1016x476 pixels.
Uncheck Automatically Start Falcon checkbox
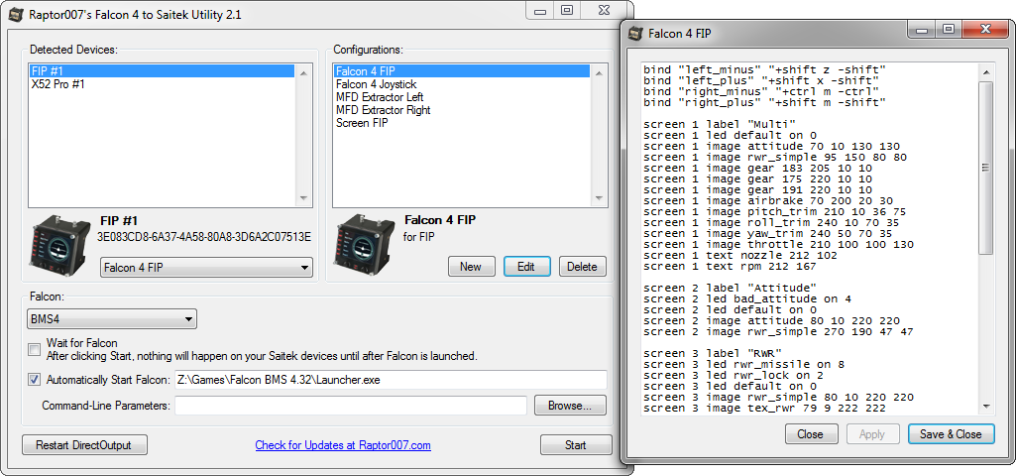pos(35,380)
